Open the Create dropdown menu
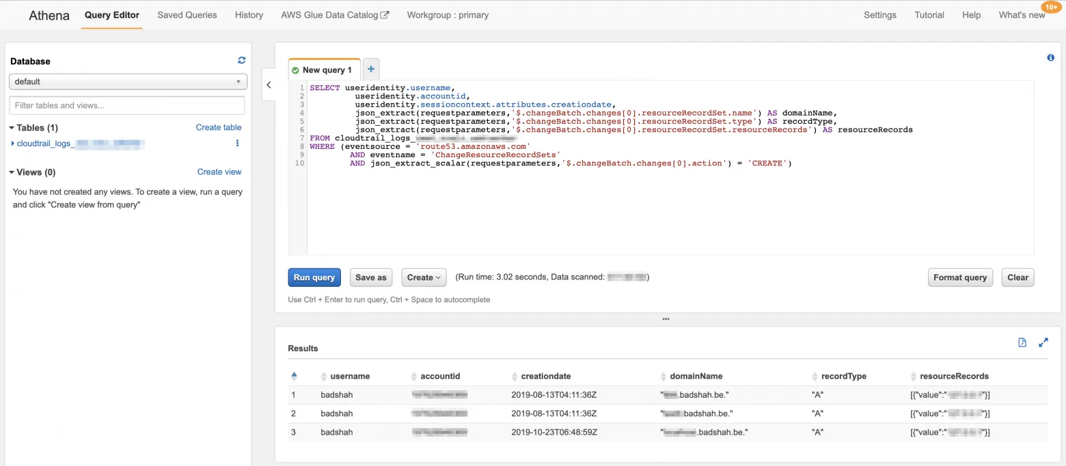1066x466 pixels. 424,277
